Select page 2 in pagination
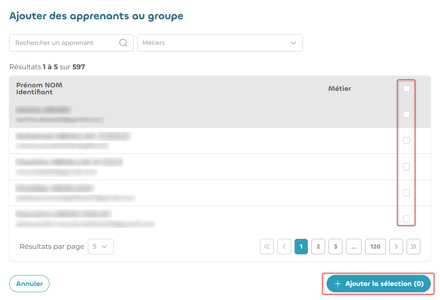 click(x=318, y=247)
